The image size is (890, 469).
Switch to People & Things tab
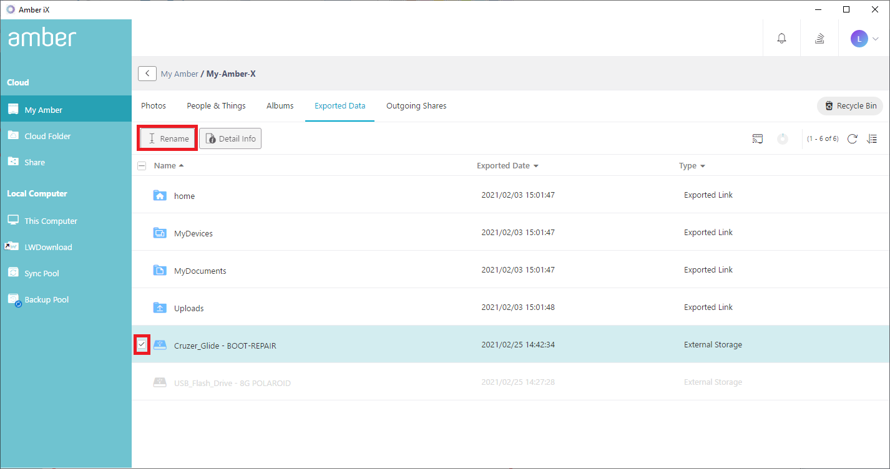217,105
